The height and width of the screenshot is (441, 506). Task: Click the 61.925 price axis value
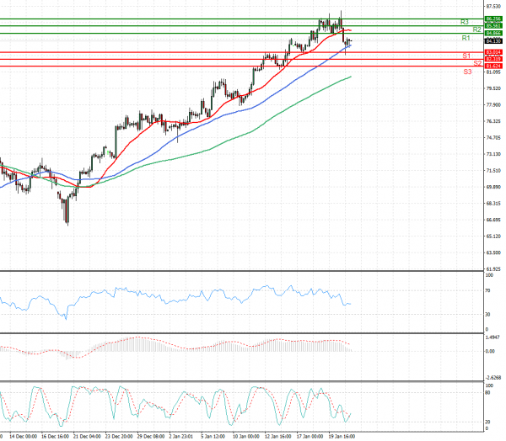[493, 268]
